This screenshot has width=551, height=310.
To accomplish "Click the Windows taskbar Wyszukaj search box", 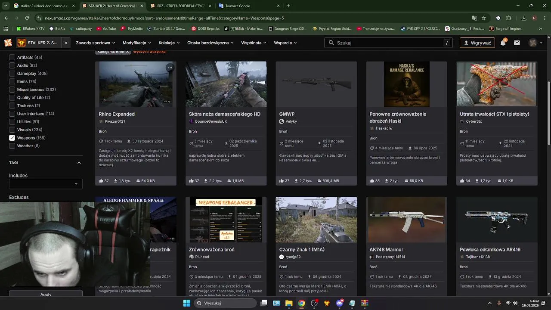I will 225,303.
